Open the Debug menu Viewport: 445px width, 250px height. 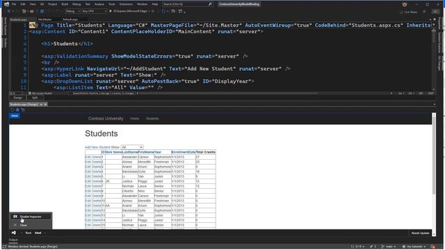76,4
